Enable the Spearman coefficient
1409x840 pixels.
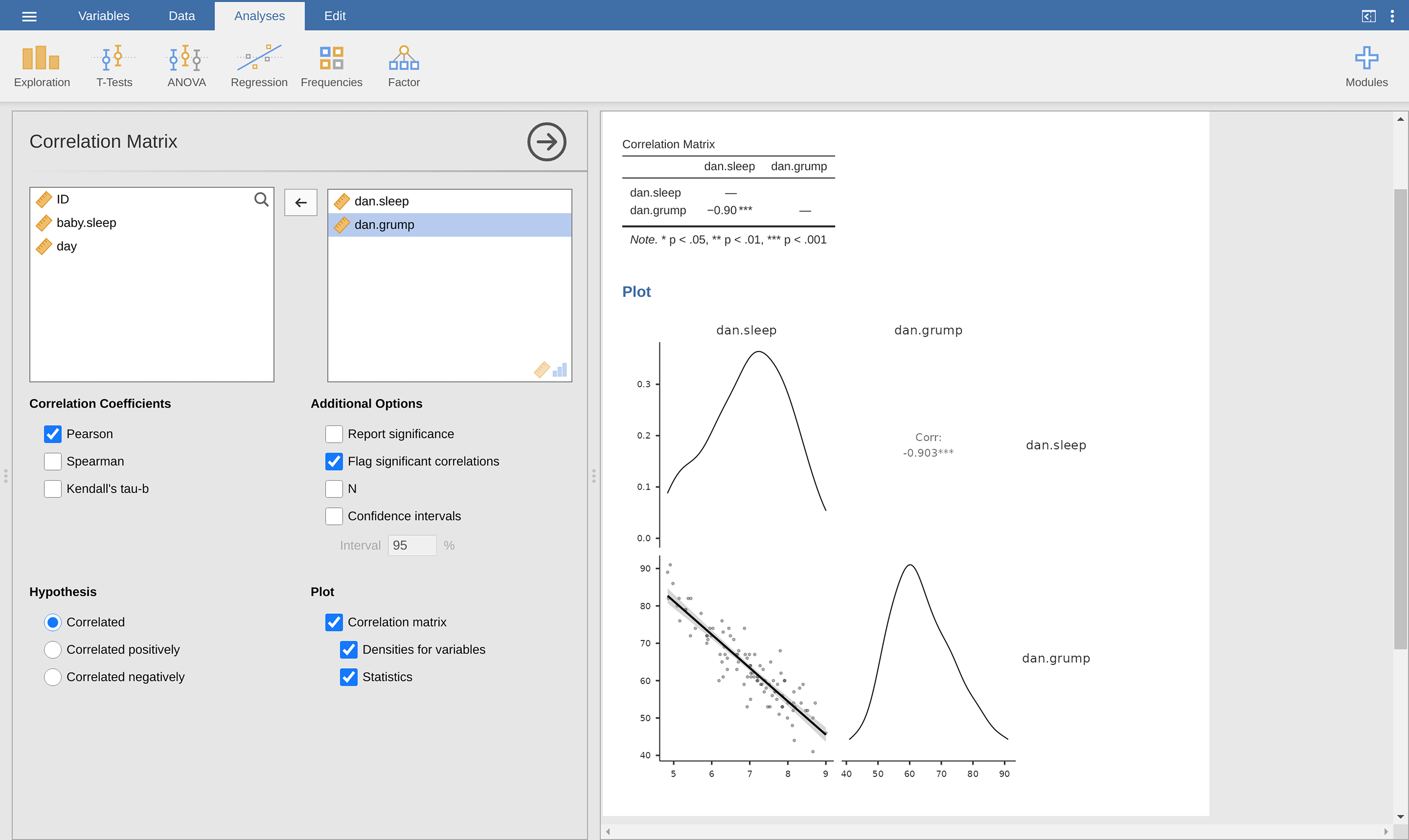coord(53,461)
